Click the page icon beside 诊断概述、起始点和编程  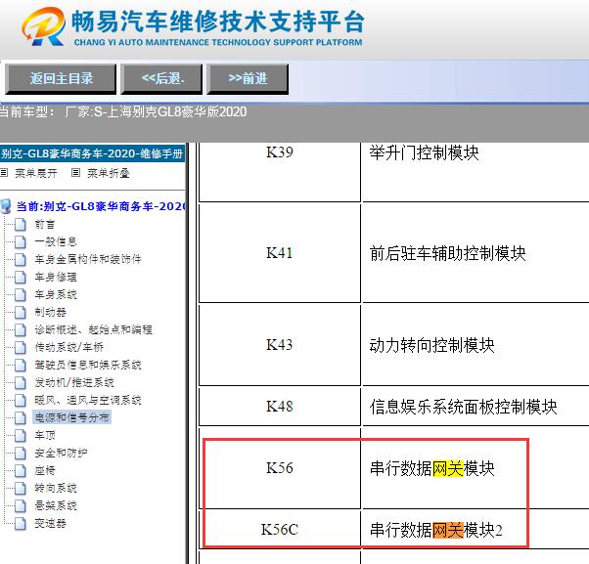21,329
